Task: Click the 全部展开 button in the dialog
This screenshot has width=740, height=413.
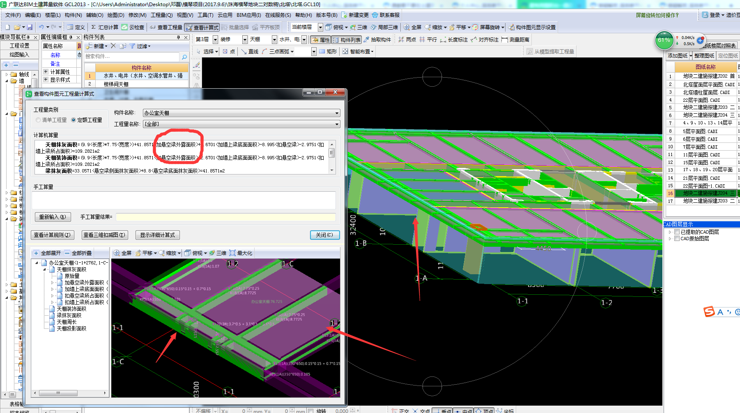Action: click(x=47, y=253)
